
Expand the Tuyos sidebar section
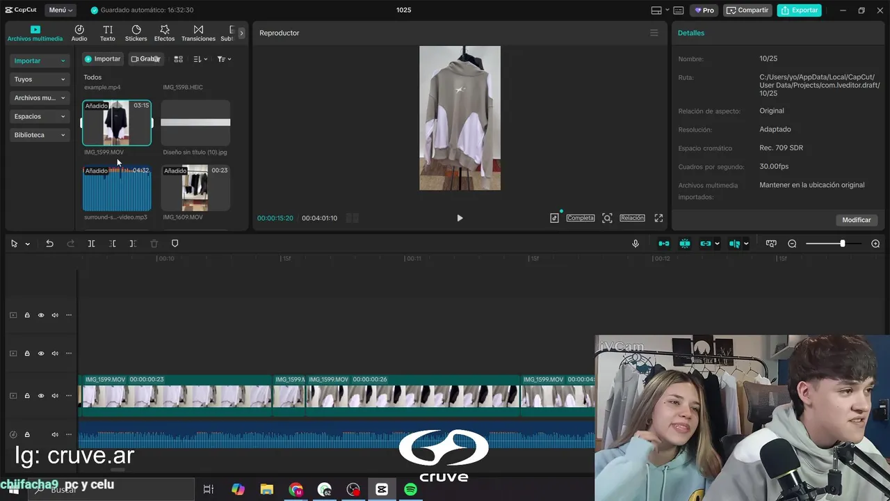pos(40,79)
